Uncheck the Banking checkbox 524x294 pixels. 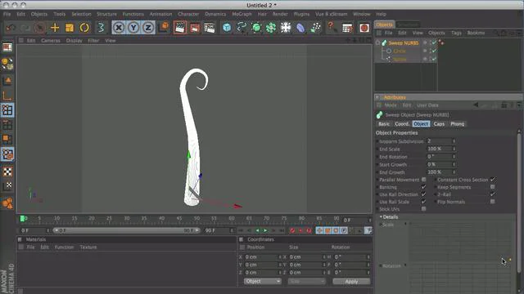tap(424, 187)
